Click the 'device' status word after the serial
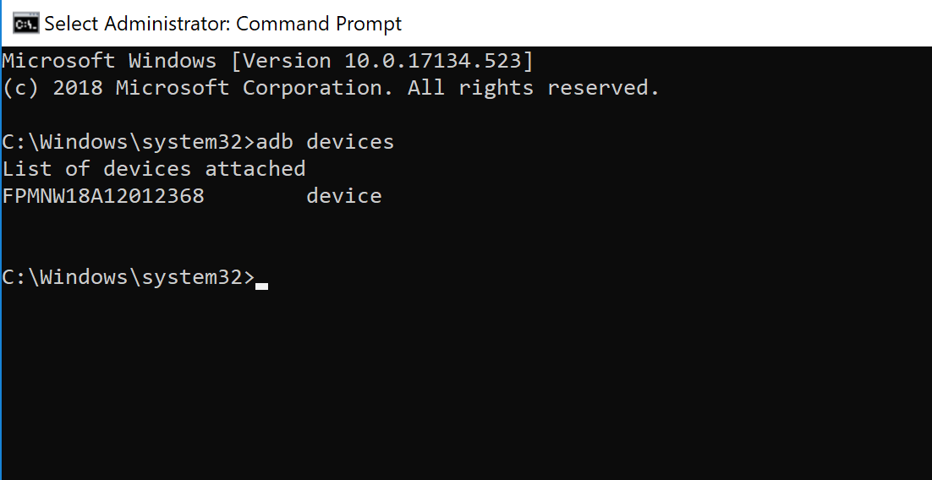Viewport: 932px width, 480px height. point(344,196)
